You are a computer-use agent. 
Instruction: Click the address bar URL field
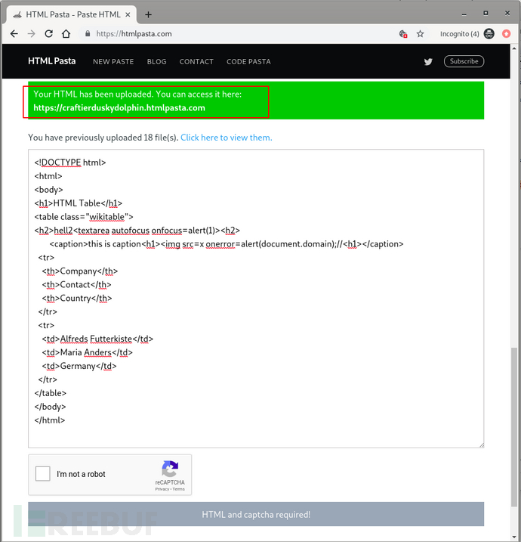(239, 34)
